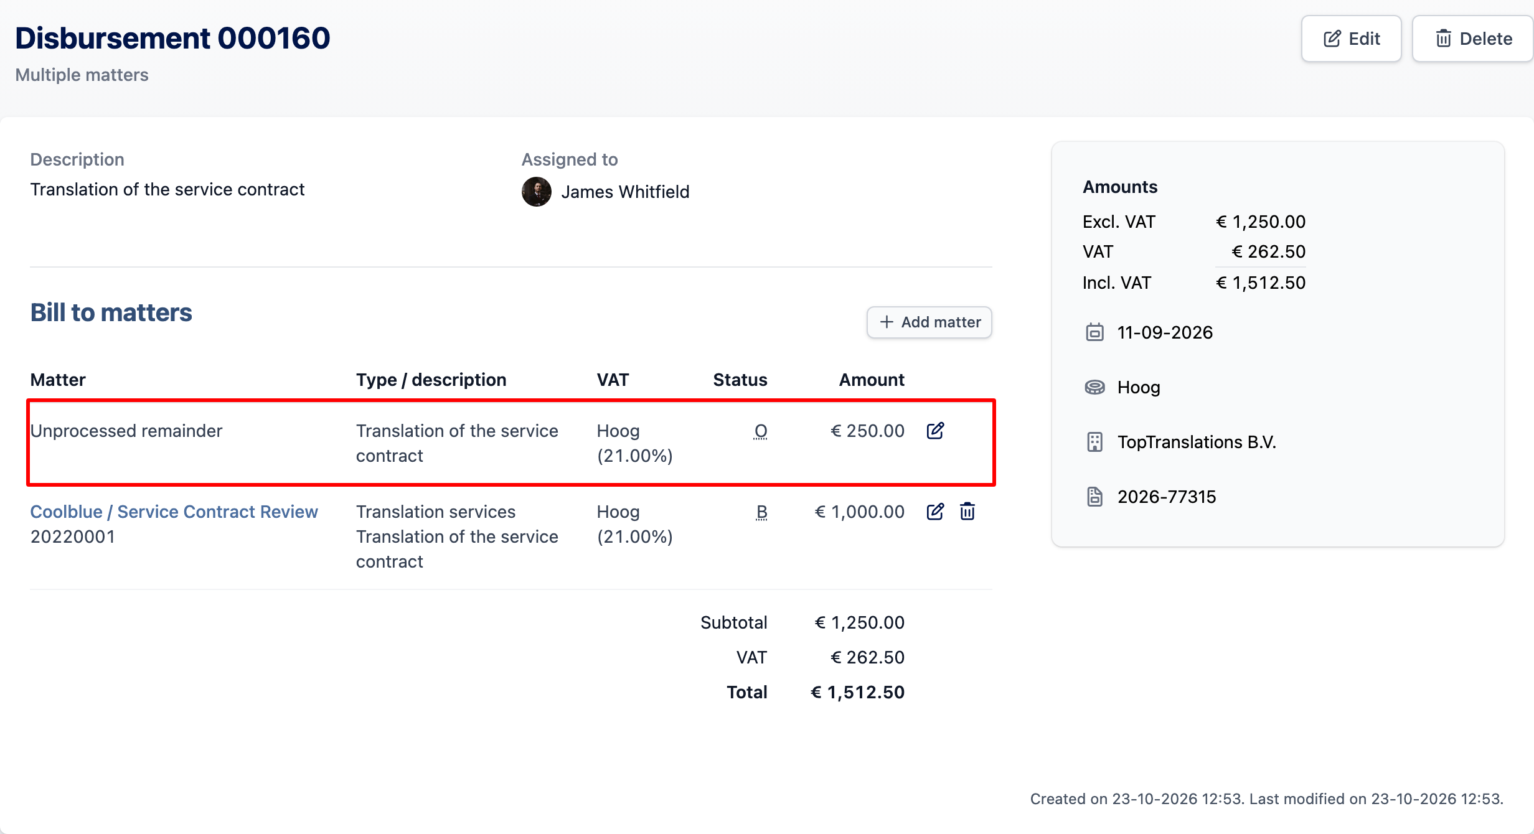
Task: Click the assignee name James Whitfield
Action: click(625, 192)
